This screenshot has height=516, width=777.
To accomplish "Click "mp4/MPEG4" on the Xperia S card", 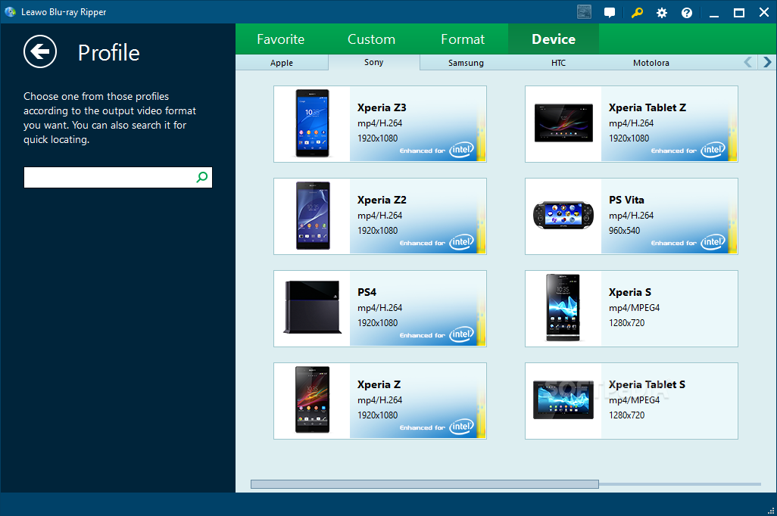I will 635,307.
